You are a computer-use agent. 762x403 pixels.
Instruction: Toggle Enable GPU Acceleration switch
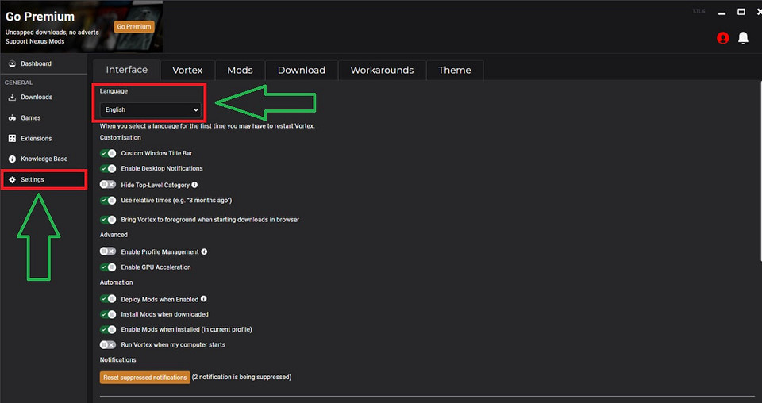108,267
